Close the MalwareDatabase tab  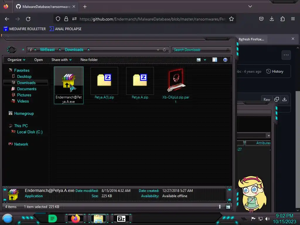point(74,6)
